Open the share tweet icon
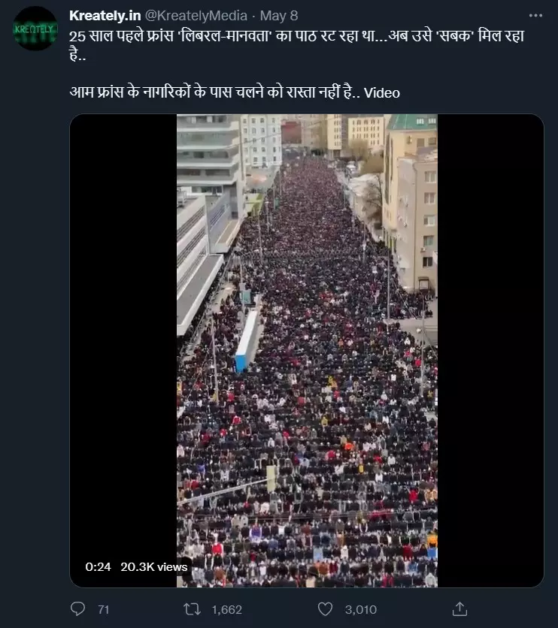The height and width of the screenshot is (628, 558). click(x=459, y=608)
